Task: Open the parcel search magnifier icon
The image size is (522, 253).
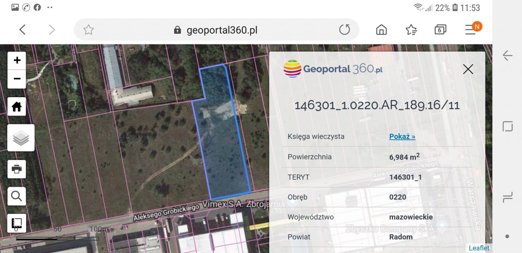Action: (x=16, y=196)
